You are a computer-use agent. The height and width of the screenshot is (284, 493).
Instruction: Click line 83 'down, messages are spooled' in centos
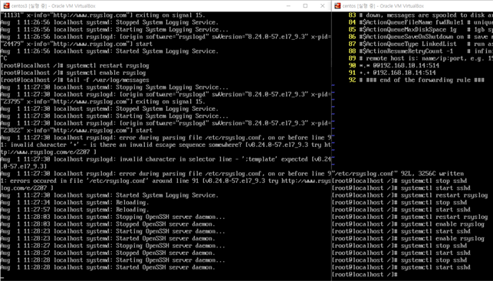(421, 15)
